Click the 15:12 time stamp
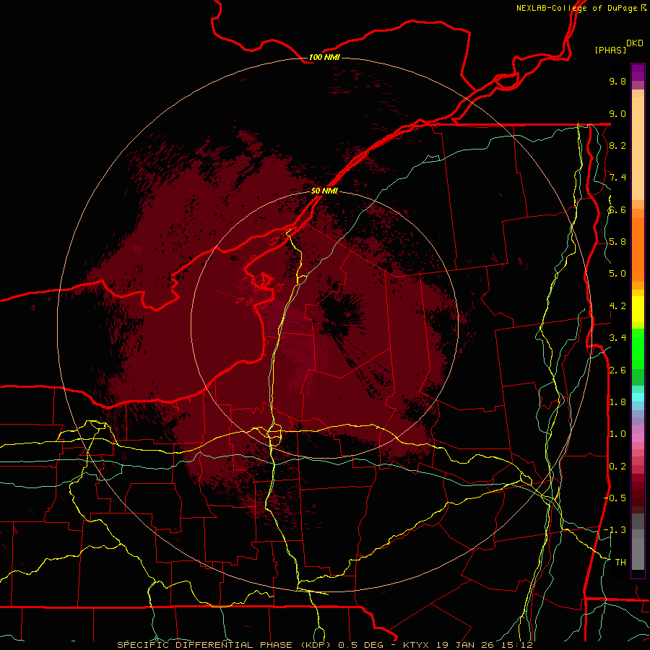This screenshot has height=650, width=650. click(x=518, y=645)
